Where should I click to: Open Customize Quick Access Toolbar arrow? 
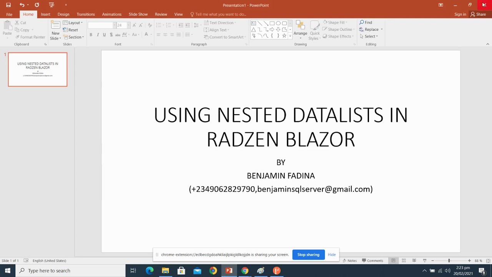tap(66, 5)
